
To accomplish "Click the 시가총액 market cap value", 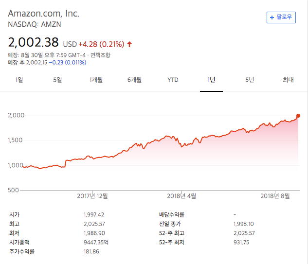I will [x=96, y=242].
